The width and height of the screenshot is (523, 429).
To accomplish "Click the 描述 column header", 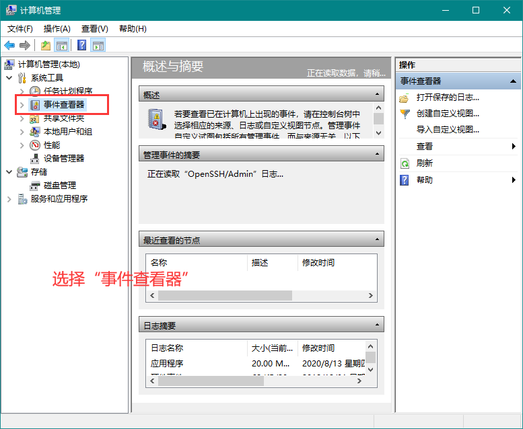I will (x=273, y=263).
